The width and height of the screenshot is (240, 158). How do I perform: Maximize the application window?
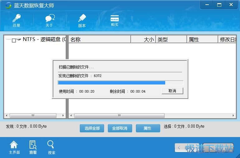[x=219, y=5]
